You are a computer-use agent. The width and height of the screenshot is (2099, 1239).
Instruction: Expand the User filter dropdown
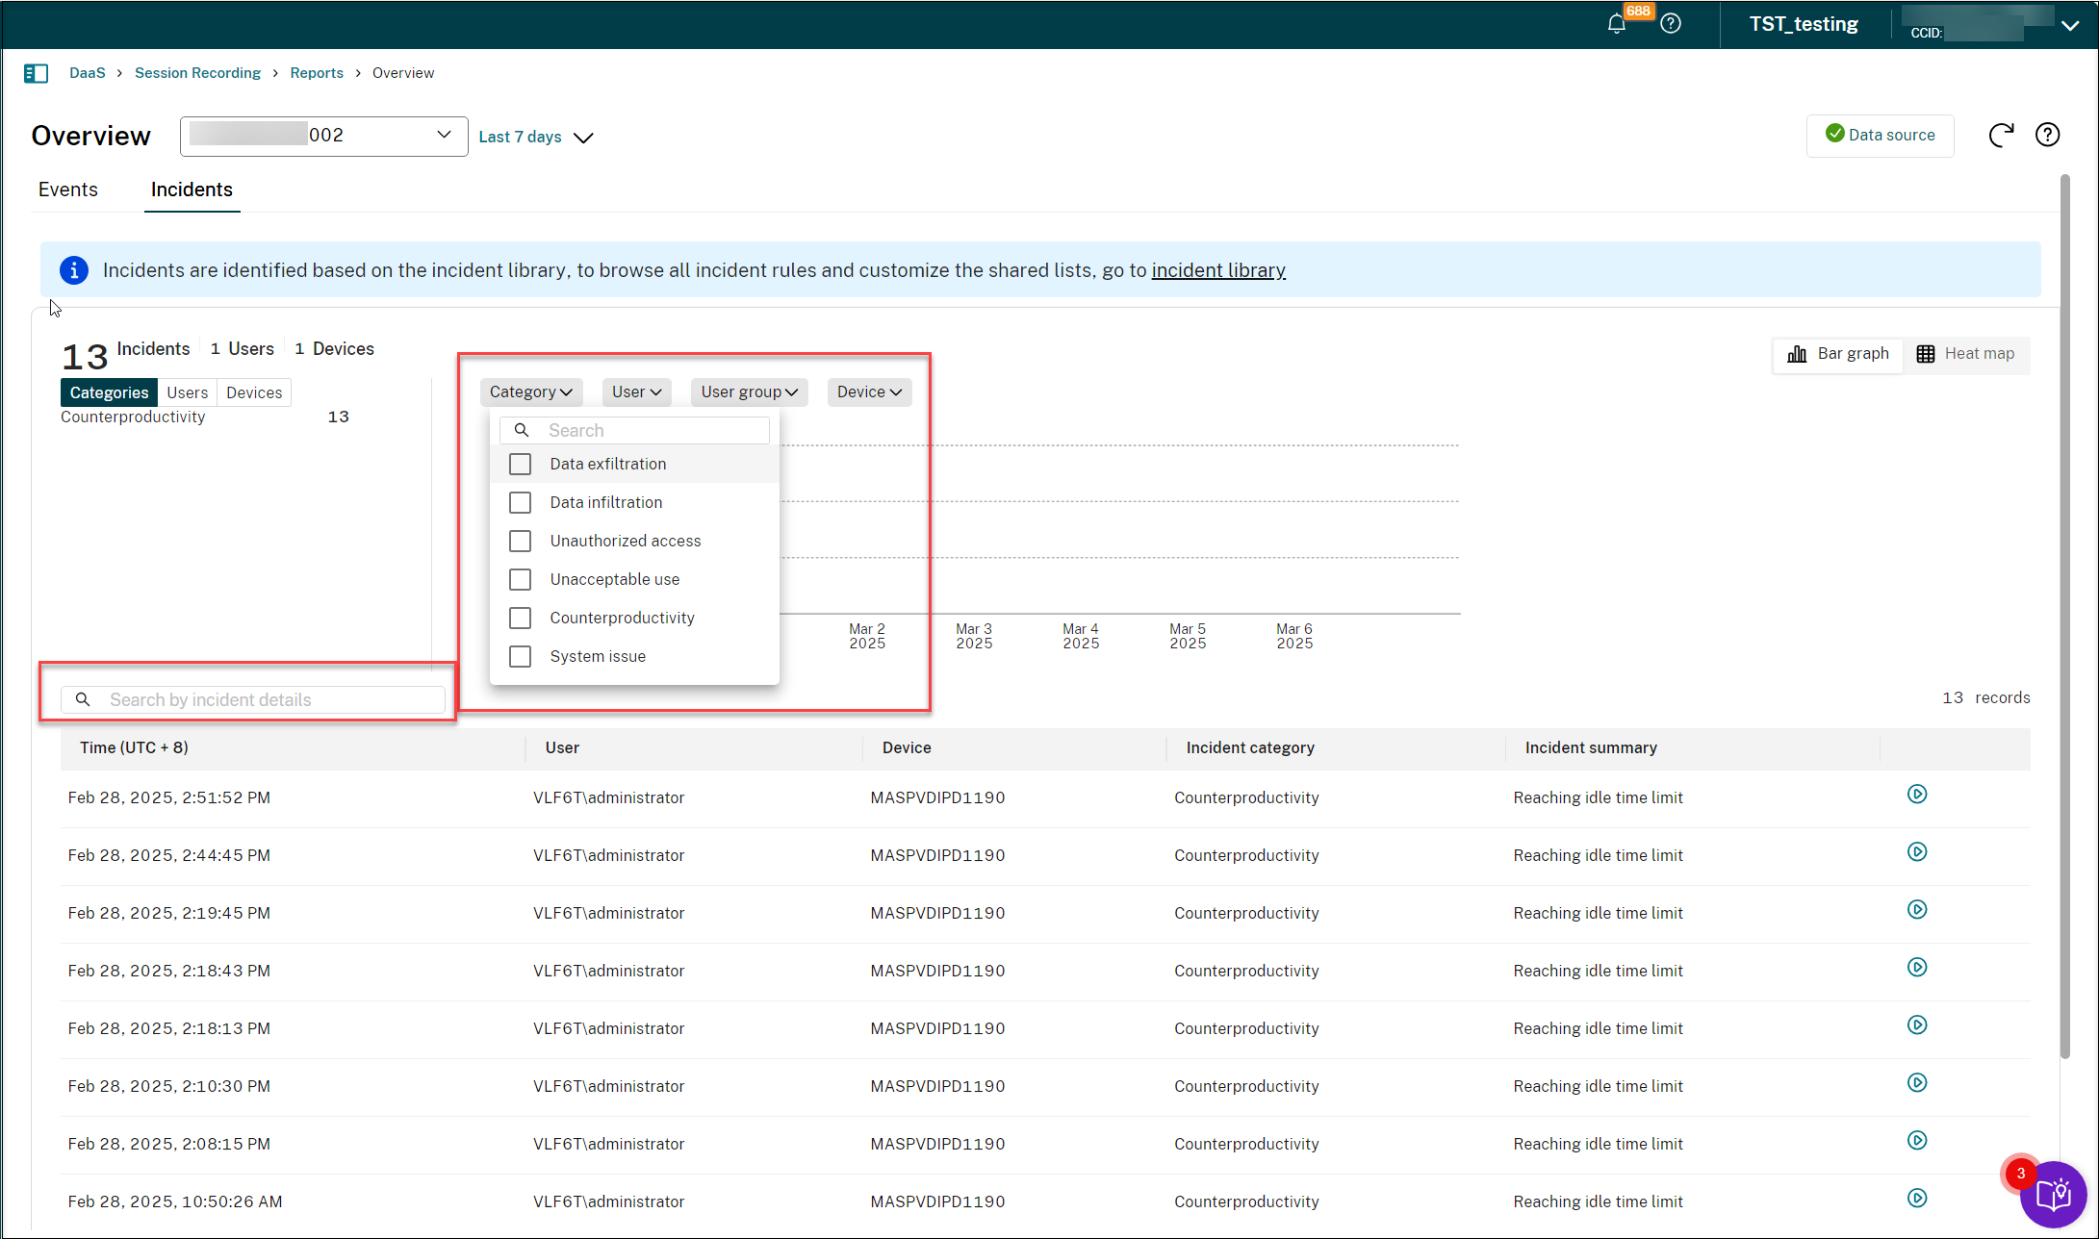[636, 392]
